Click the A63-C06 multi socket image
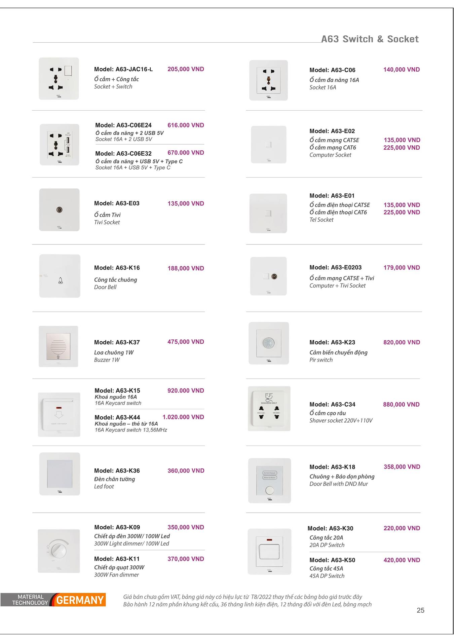 [268, 80]
